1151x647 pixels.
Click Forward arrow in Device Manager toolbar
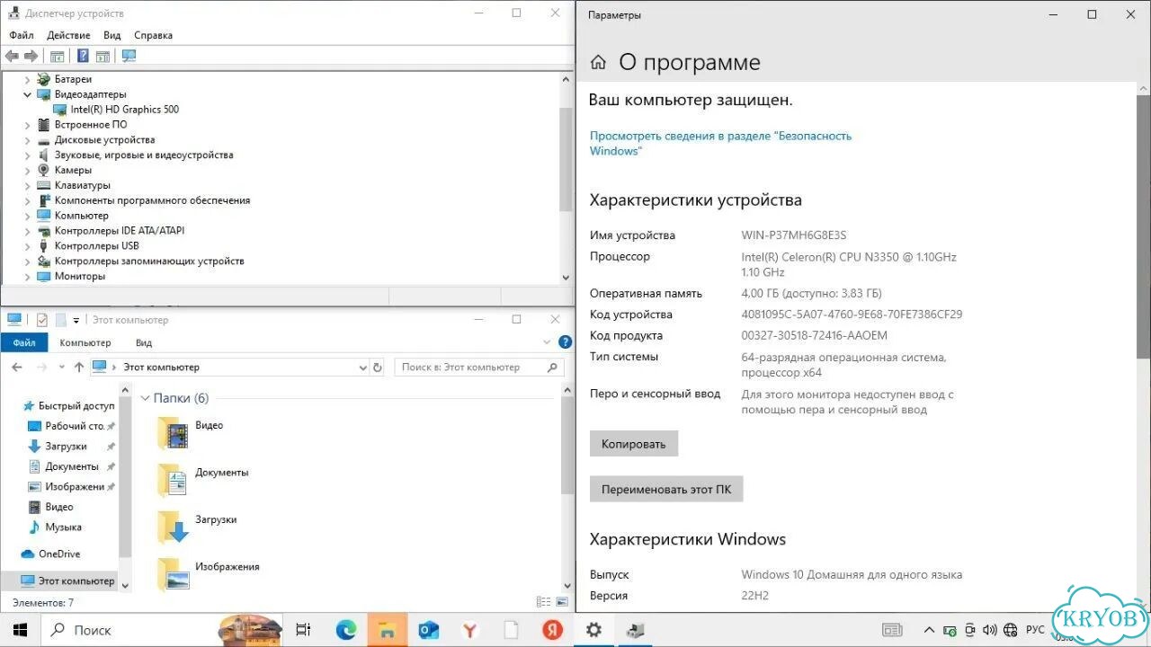click(31, 56)
